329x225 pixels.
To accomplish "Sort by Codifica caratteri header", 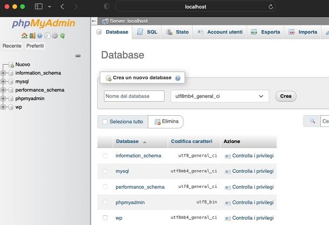I will (191, 142).
